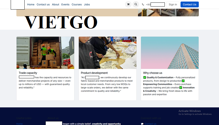The image size is (219, 125).
Task: Select Courses in the navigation bar
Action: click(77, 4)
